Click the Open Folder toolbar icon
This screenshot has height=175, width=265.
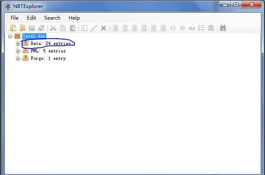pos(22,28)
